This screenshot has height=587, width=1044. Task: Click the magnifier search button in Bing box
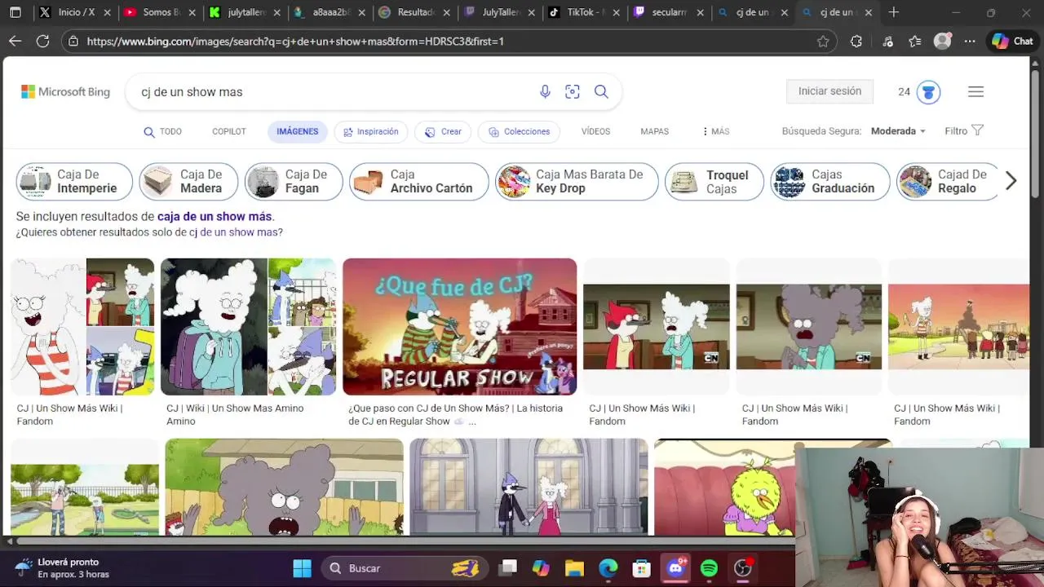pyautogui.click(x=601, y=92)
